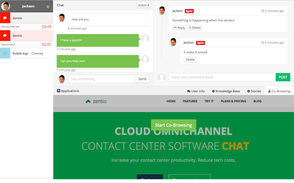The image size is (294, 183).
Task: Click the 02:01 timer
Action: click(x=47, y=44)
